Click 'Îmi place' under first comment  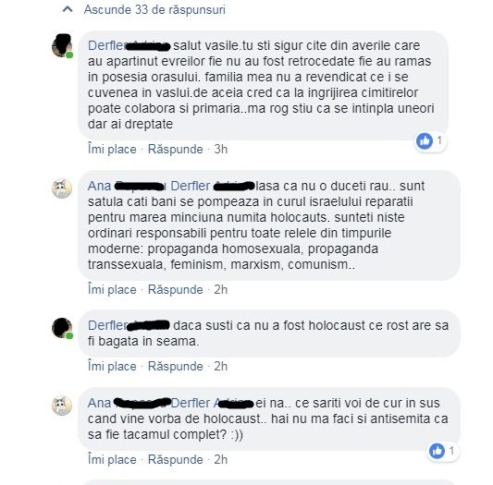112,149
